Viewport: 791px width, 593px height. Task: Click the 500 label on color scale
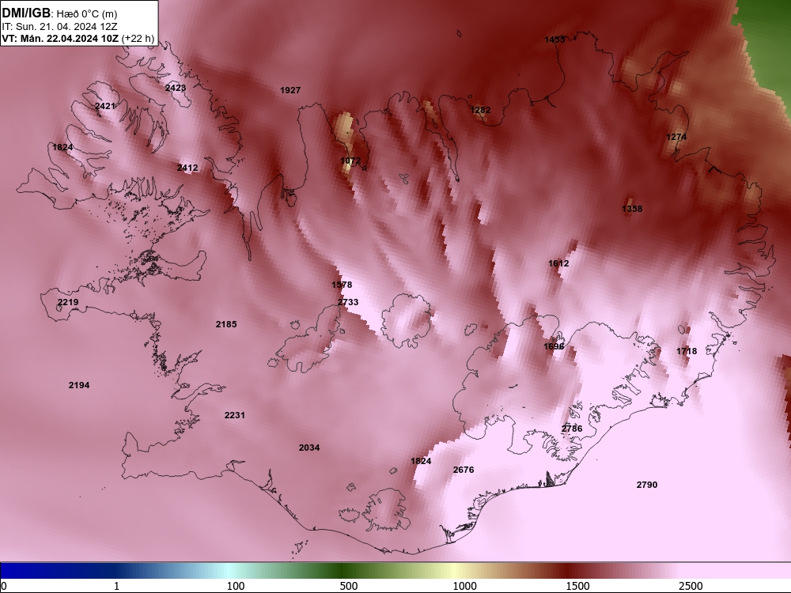tap(349, 586)
